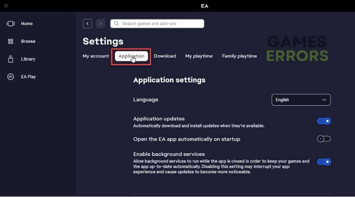The image size is (355, 197).
Task: Open Library from the sidebar
Action: pyautogui.click(x=28, y=59)
